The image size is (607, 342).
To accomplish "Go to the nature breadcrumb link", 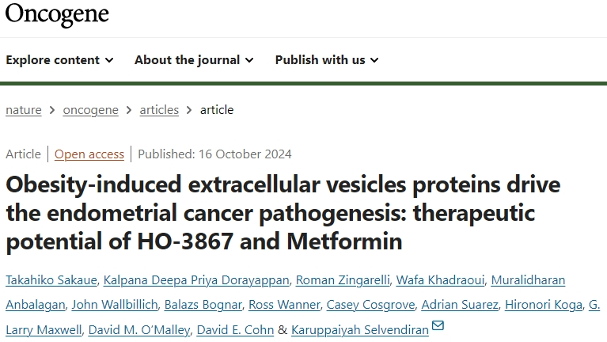I will 24,110.
